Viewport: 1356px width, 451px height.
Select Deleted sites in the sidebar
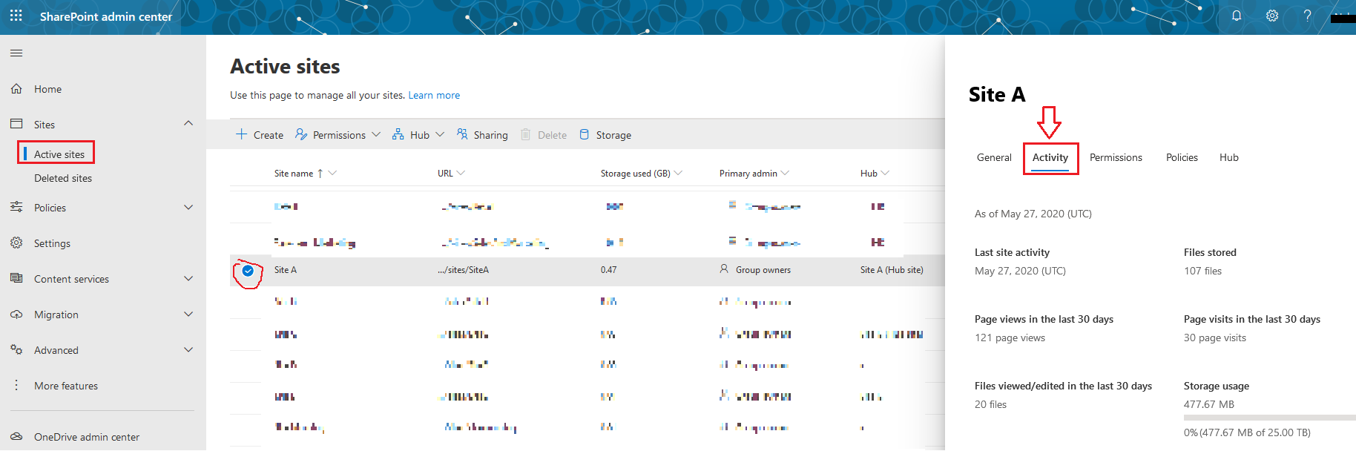click(x=63, y=178)
